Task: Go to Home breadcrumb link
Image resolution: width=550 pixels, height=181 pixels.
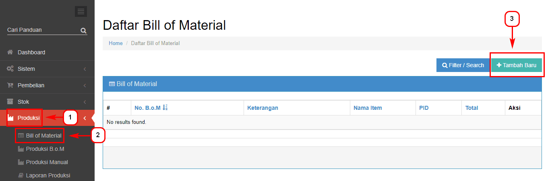Action: (x=116, y=43)
